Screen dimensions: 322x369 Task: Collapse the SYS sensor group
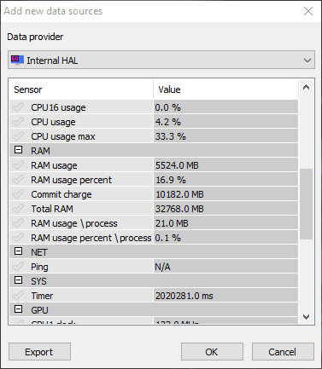coord(18,280)
